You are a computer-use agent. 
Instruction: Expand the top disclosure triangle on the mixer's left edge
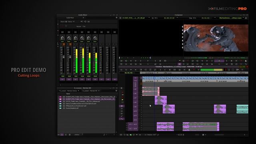tap(58, 24)
